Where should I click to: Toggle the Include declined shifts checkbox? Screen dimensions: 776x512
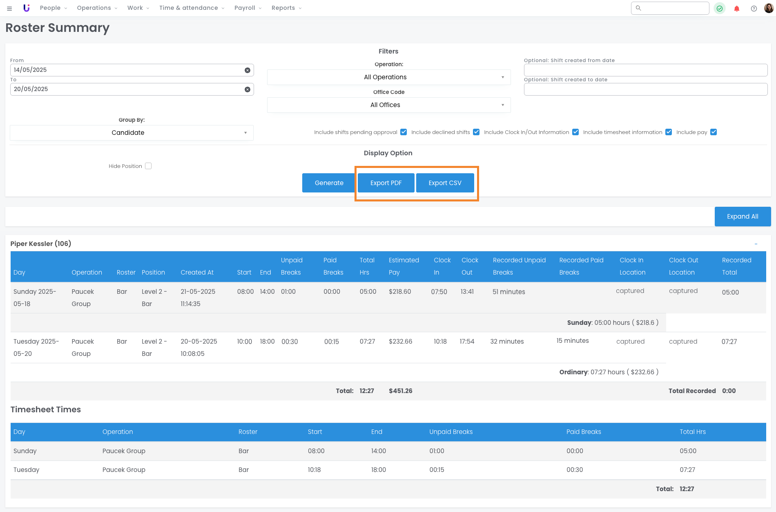(476, 132)
